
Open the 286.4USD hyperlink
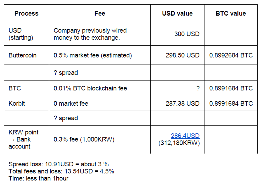point(185,136)
